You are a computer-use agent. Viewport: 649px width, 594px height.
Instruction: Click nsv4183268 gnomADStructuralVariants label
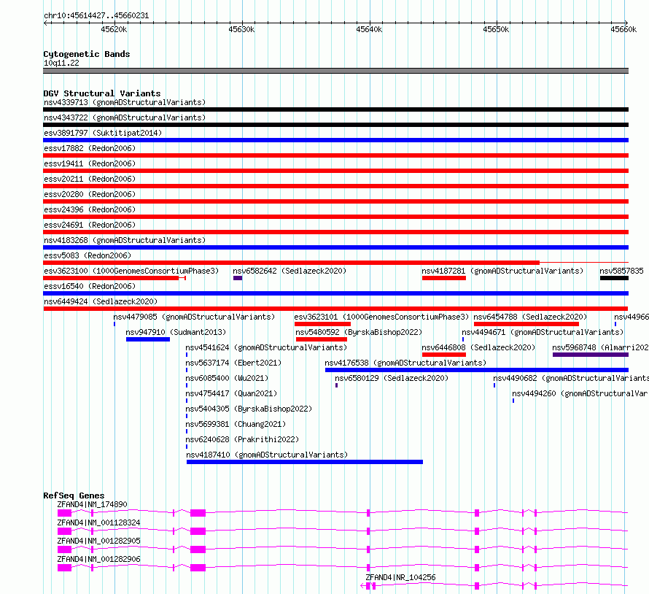tap(125, 240)
